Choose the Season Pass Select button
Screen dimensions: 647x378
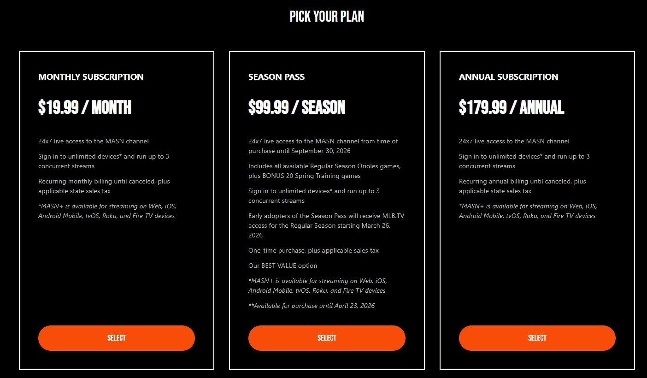coord(327,338)
